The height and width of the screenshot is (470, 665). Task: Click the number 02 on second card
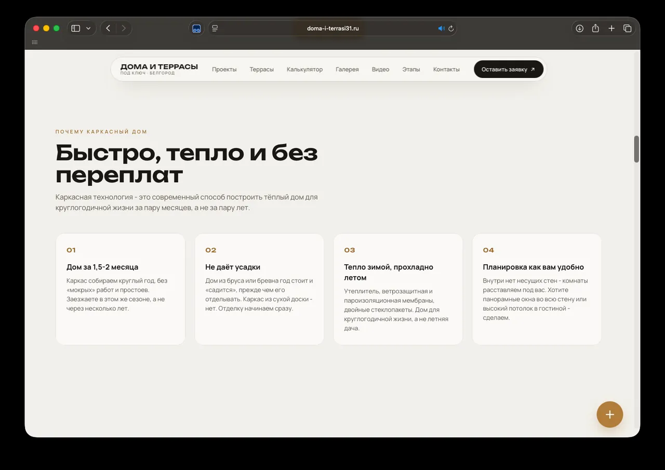click(210, 250)
